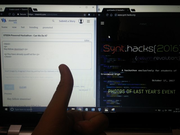This screenshot has width=180, height=135.
Task: Click the text Greenwood High
Action: pyautogui.click(x=111, y=74)
